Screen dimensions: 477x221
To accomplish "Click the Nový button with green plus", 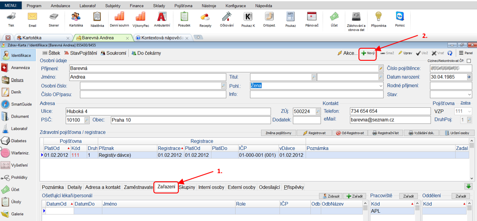I will [368, 53].
